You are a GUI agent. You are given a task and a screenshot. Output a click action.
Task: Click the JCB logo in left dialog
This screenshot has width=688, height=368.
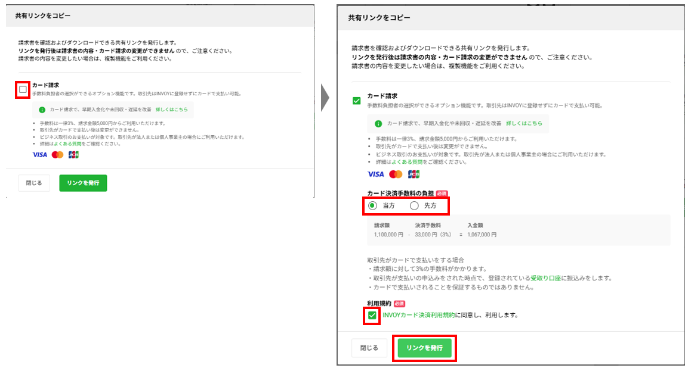74,155
